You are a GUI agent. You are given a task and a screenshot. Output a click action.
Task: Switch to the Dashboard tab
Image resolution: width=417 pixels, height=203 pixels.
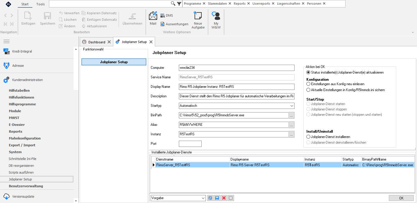(97, 42)
